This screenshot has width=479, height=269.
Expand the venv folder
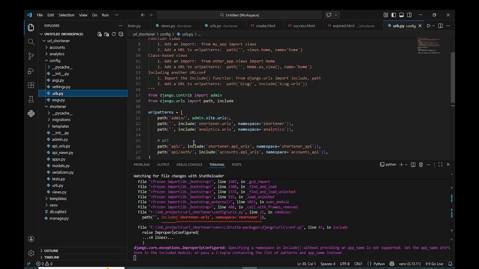point(54,205)
